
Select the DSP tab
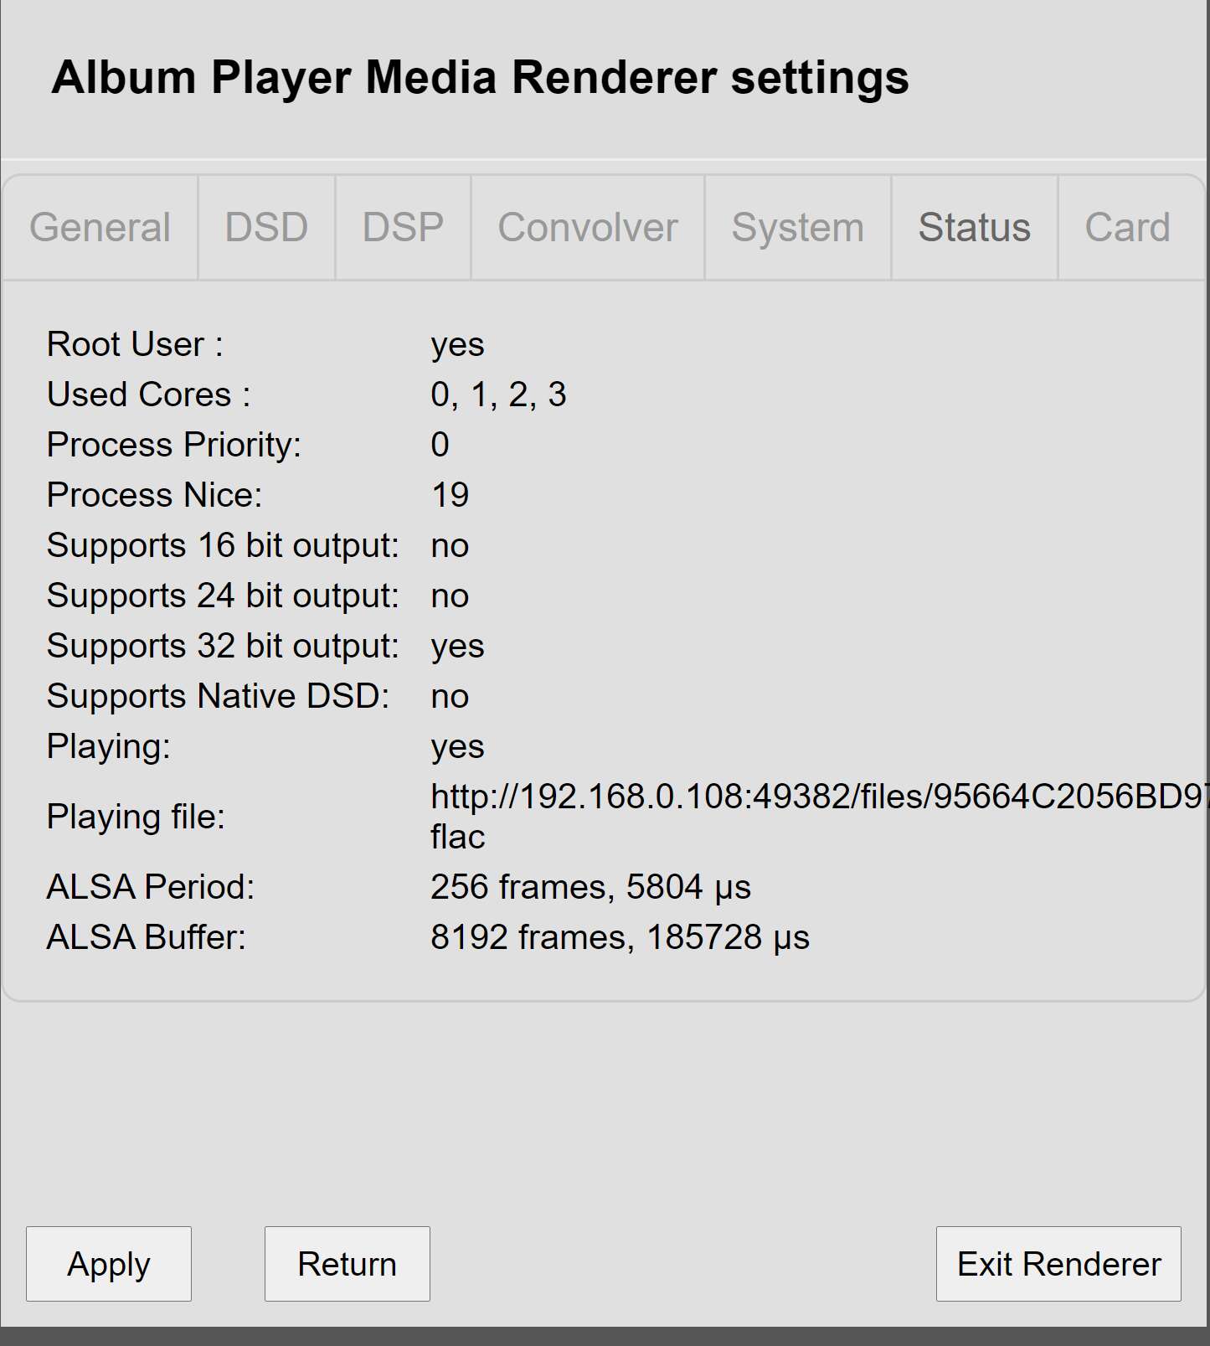click(x=403, y=228)
